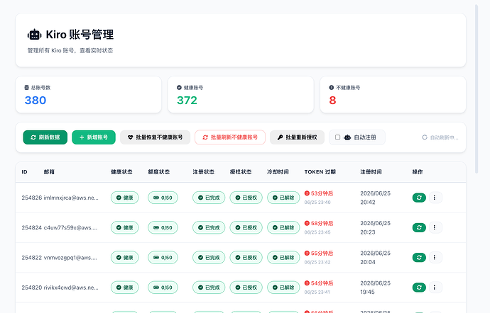Click 批量重新授权 key button

tap(297, 137)
